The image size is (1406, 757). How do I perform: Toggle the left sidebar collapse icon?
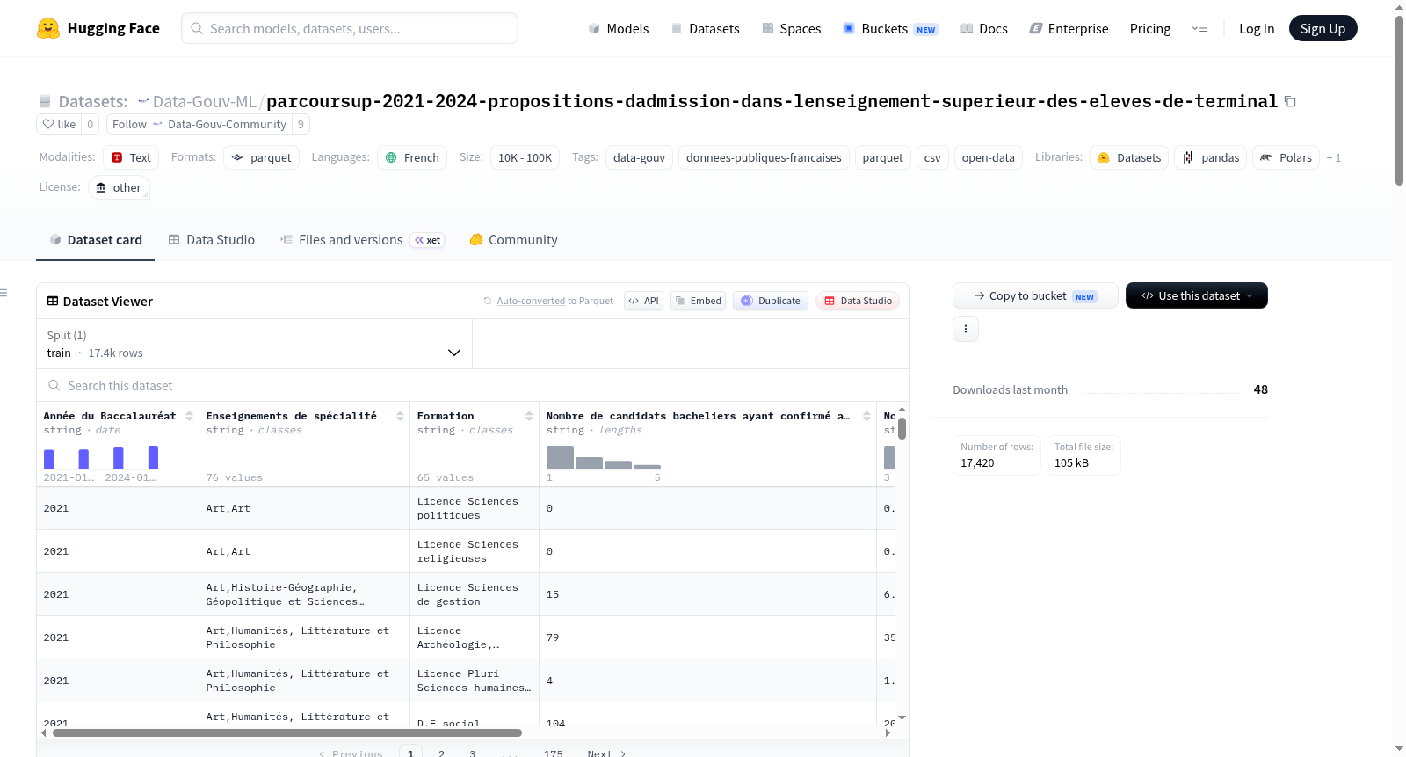point(4,293)
